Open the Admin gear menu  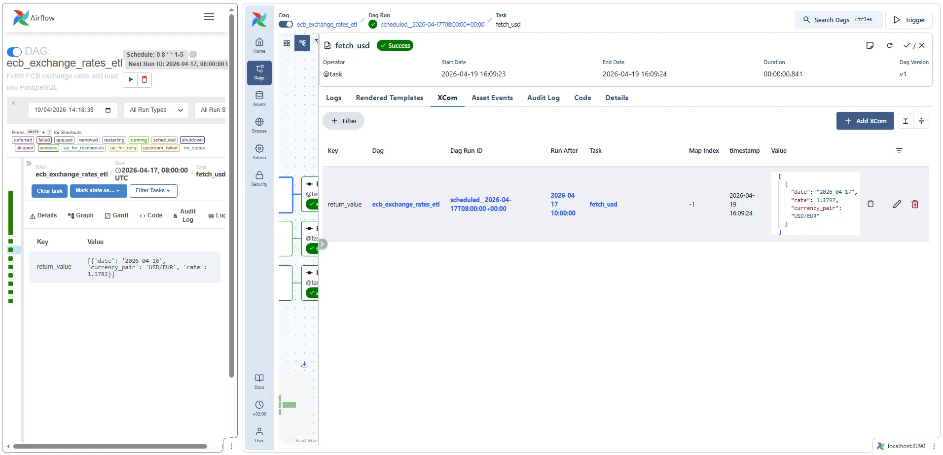[x=259, y=151]
